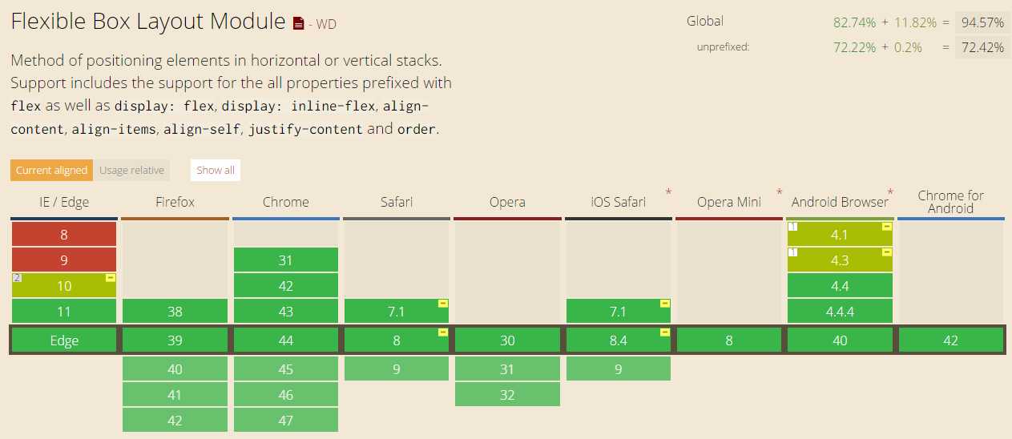Click the yellow note flag on IE 10
This screenshot has height=439, width=1012.
coord(111,277)
